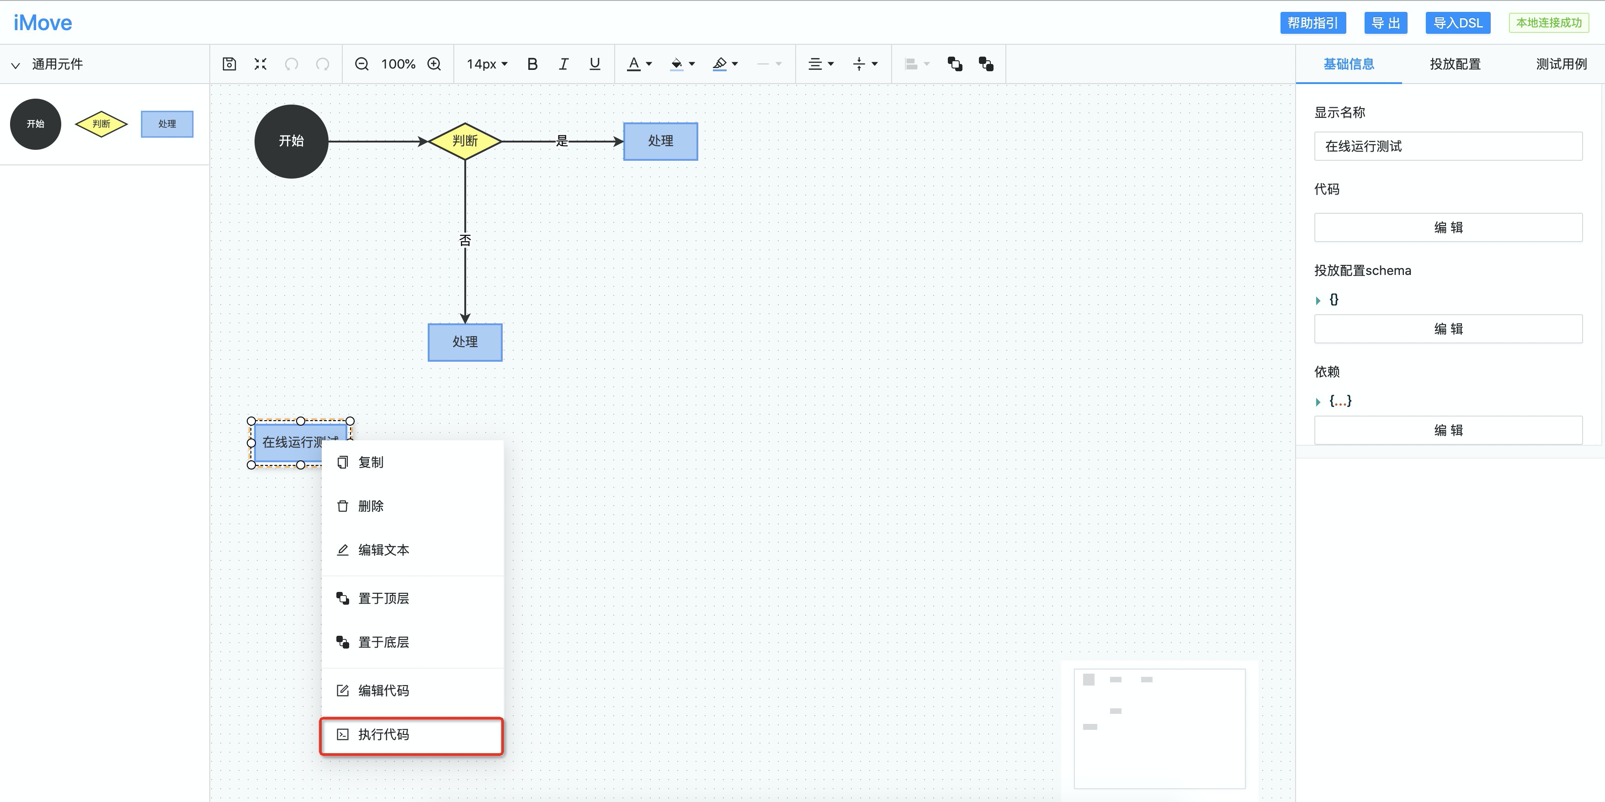
Task: Toggle underline text formatting
Action: coord(595,64)
